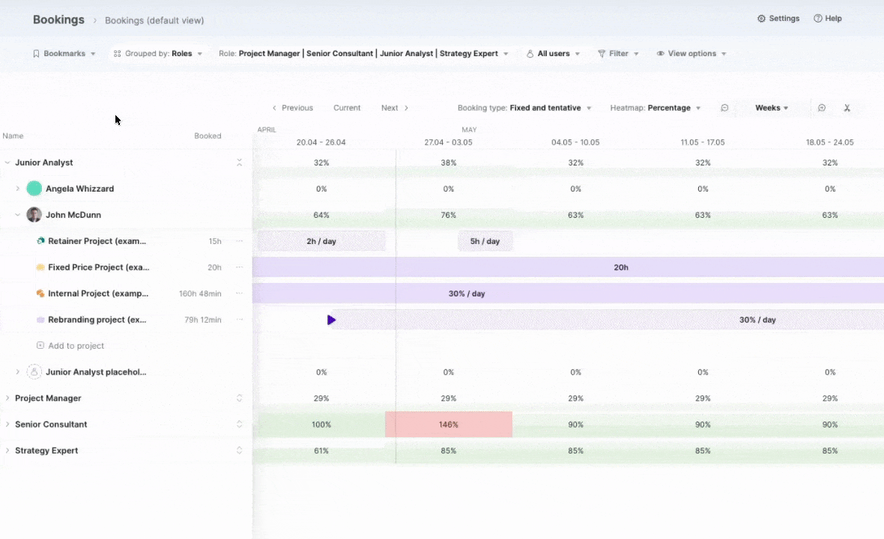Open the View options menu
This screenshot has width=884, height=539.
[x=691, y=54]
